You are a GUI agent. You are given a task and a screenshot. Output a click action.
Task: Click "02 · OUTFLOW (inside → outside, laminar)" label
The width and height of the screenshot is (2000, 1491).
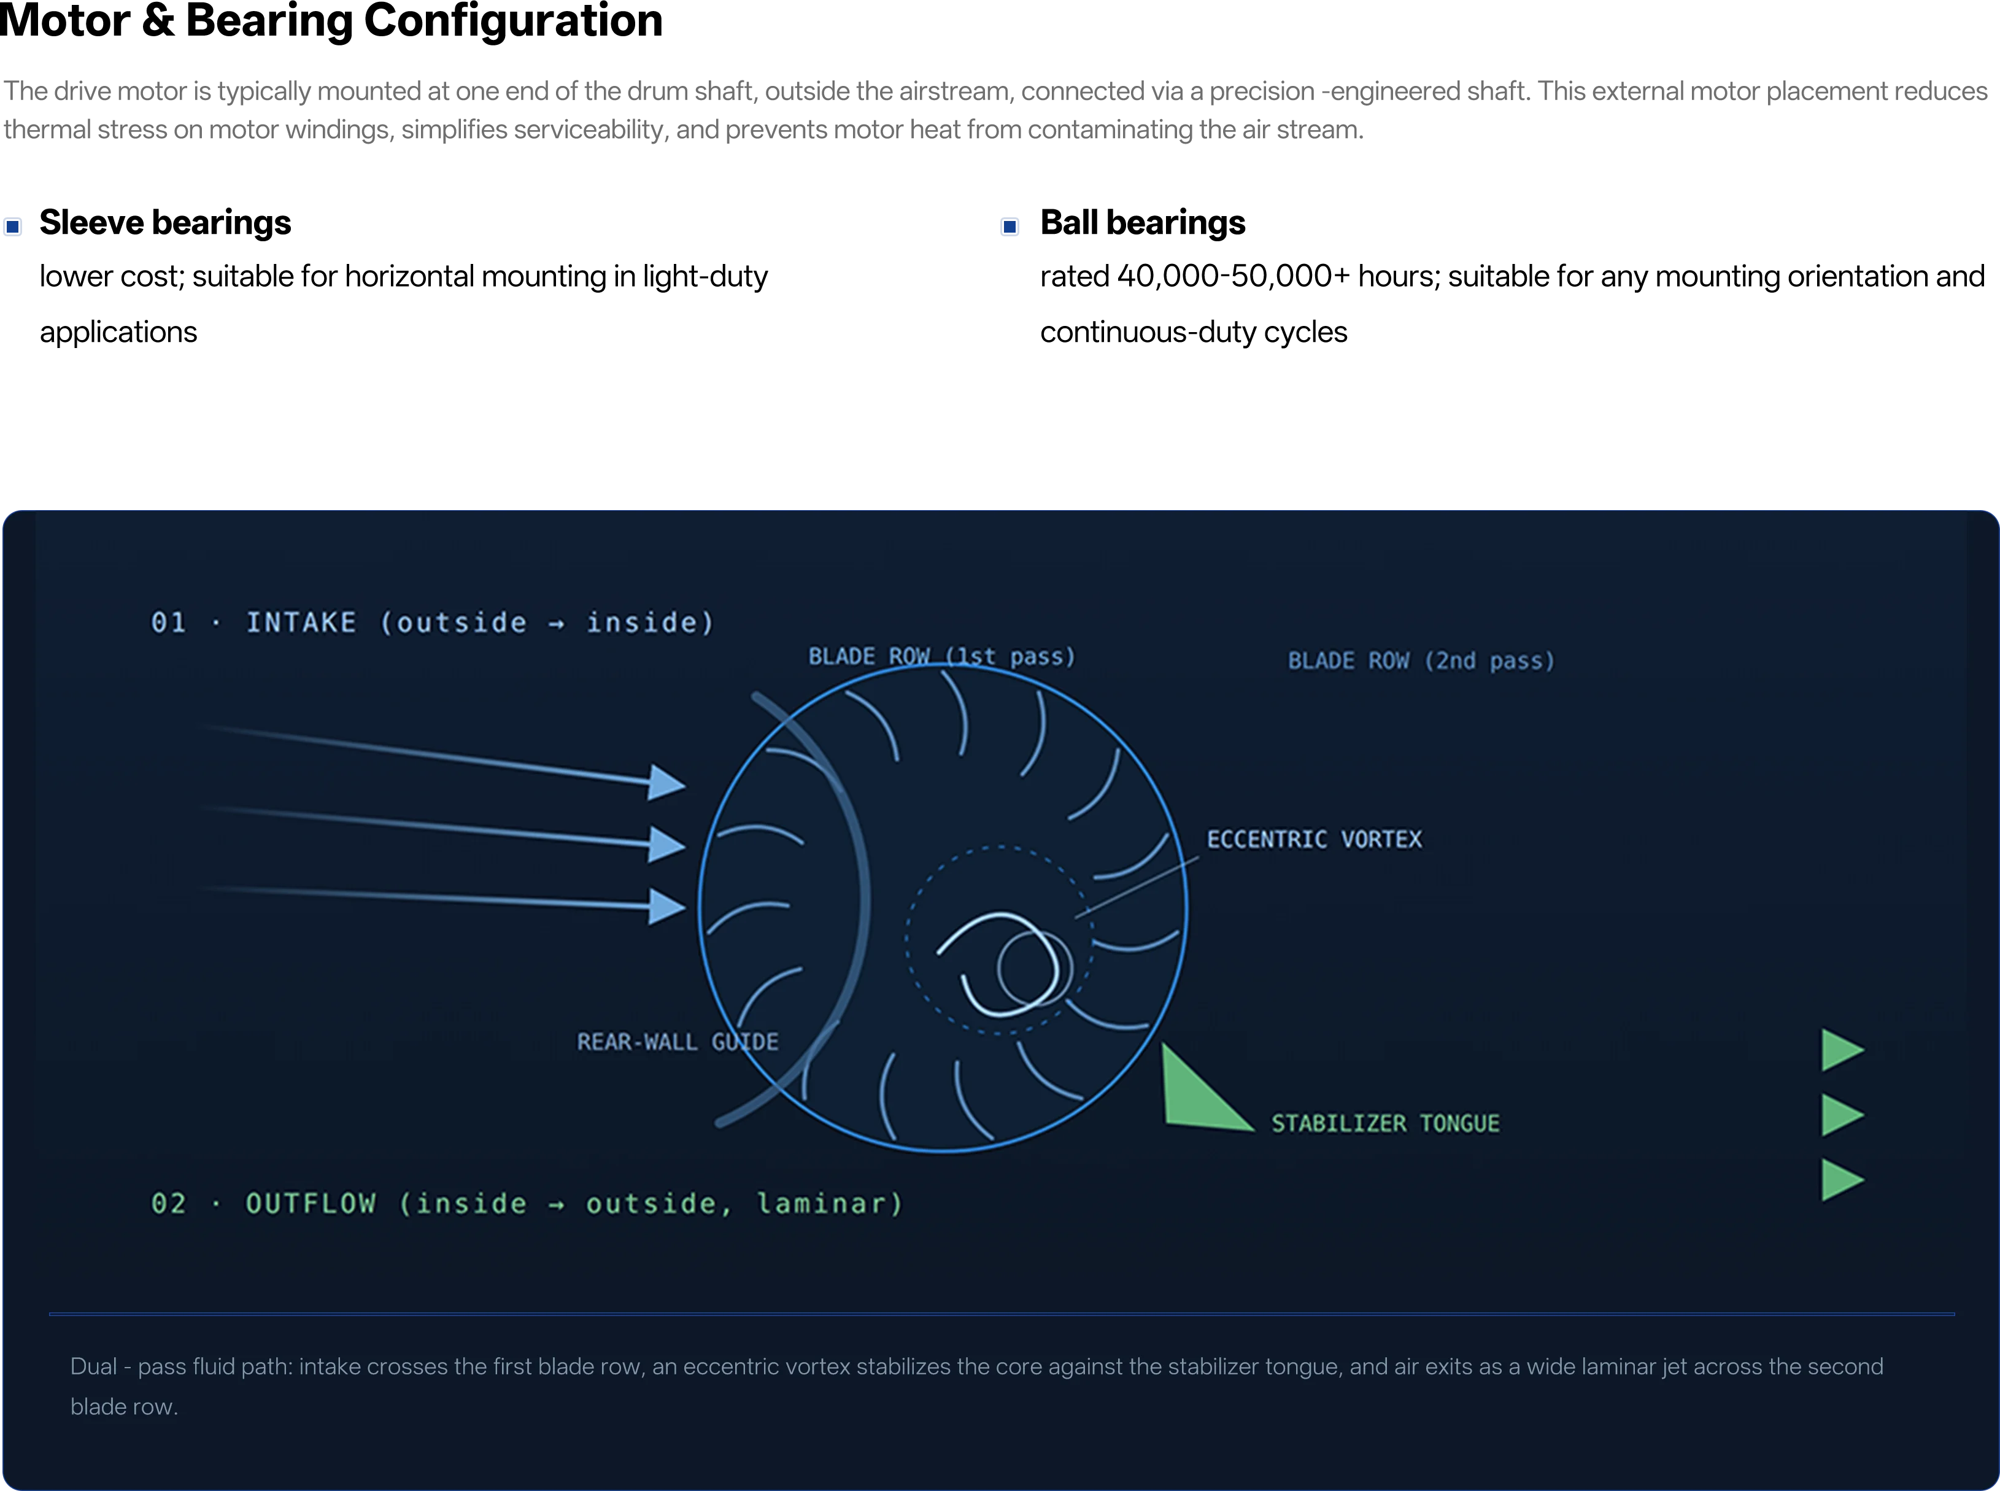tap(527, 1204)
